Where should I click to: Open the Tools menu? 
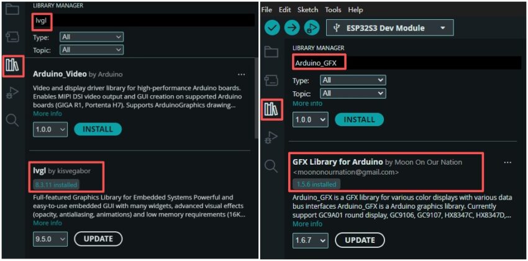tap(333, 10)
